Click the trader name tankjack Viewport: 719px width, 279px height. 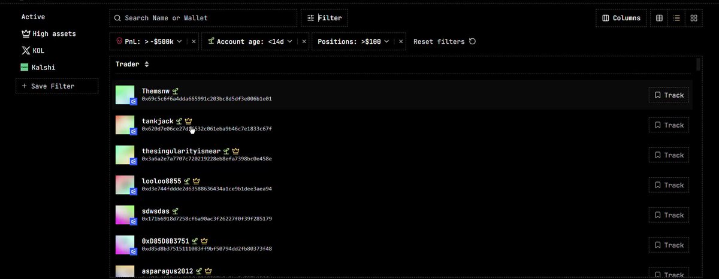[158, 121]
